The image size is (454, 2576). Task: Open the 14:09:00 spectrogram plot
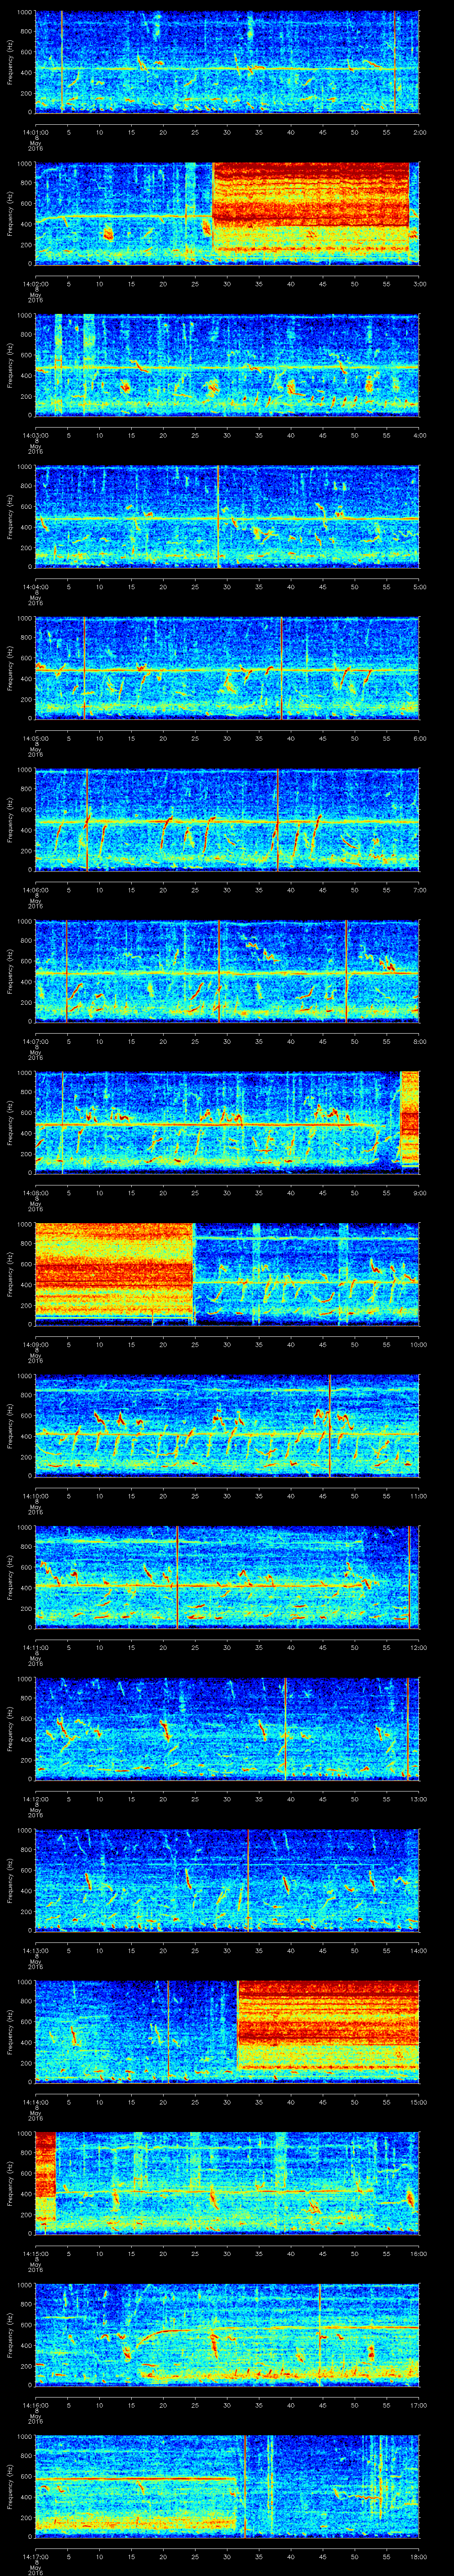(227, 1274)
